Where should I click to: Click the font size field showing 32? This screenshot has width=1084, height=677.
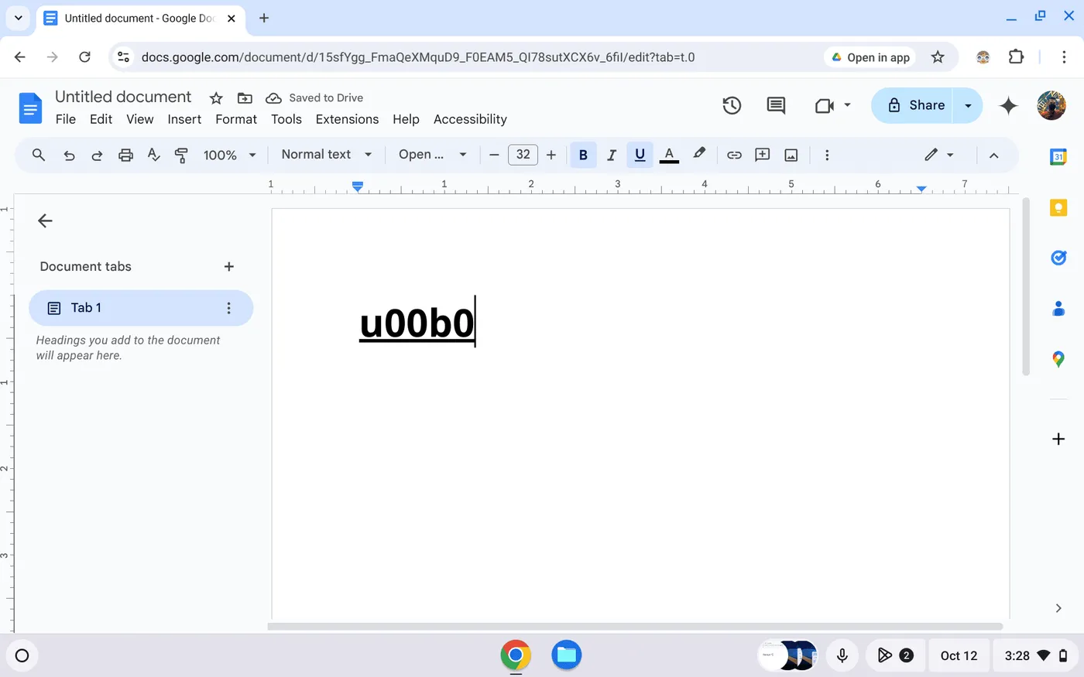coord(523,155)
